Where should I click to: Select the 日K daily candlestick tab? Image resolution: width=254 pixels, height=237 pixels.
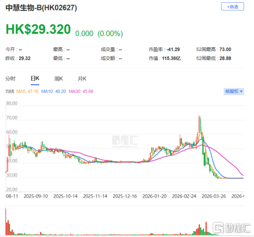[x=35, y=78]
